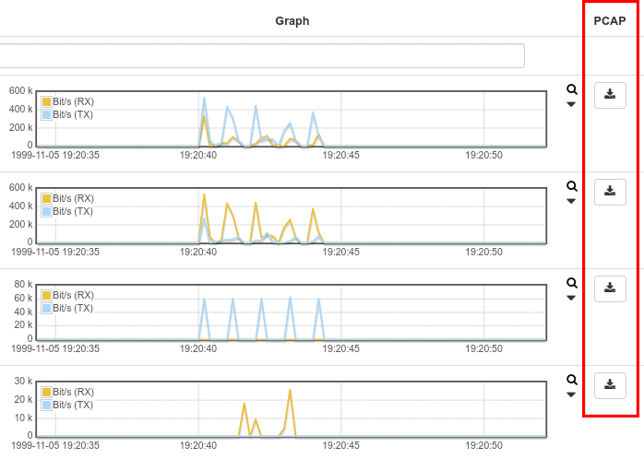Screen dimensions: 644x459
Task: Click the Graph column header
Action: coord(292,20)
